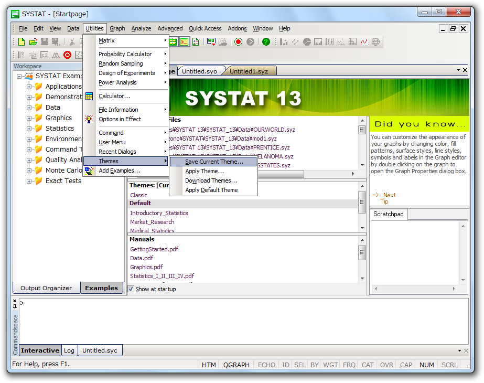Screen dimensions: 484x383
Task: Click the red function plot icon
Action: pyautogui.click(x=364, y=41)
